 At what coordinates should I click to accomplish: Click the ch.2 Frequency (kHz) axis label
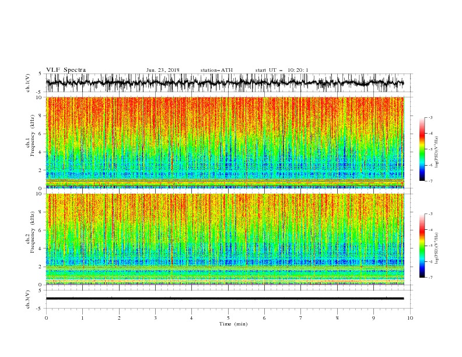(31, 232)
